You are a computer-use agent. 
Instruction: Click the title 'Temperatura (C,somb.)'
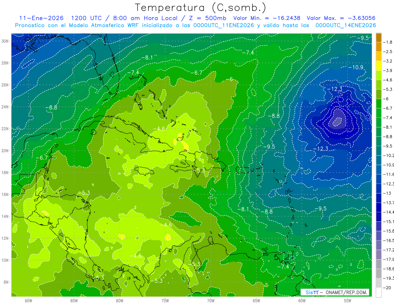[x=200, y=7]
